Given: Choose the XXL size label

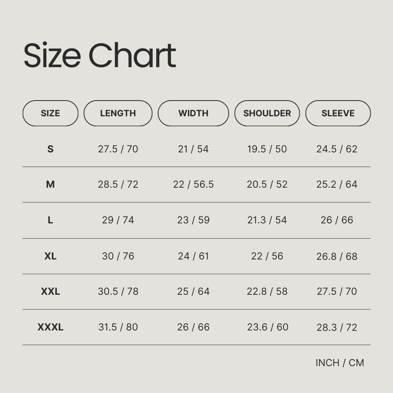Looking at the screenshot, I should [50, 291].
